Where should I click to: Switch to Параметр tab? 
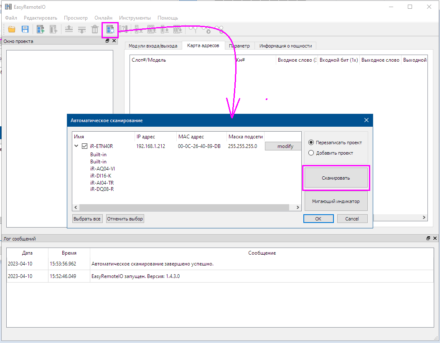tap(239, 46)
